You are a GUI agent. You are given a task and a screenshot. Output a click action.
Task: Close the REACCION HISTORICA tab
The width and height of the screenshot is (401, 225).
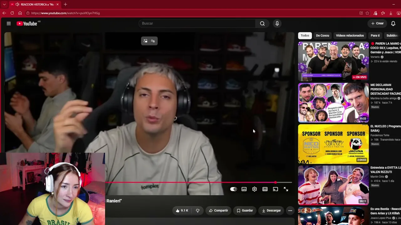57,4
